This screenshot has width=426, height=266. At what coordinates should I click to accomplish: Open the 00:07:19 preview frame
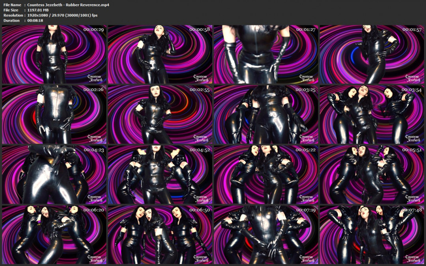click(x=266, y=234)
